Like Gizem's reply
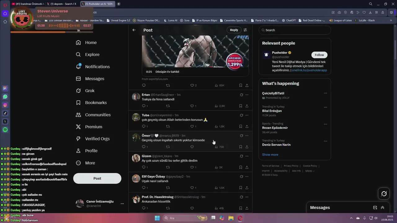The width and height of the screenshot is (397, 223). (x=193, y=167)
